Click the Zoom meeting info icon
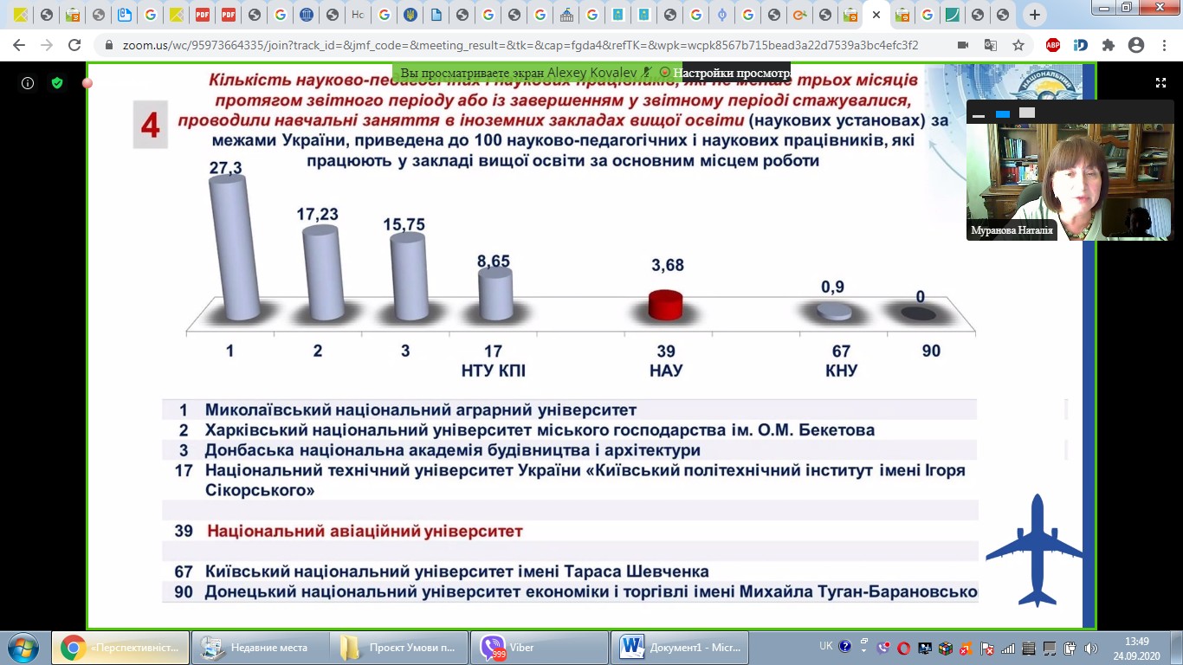 pyautogui.click(x=28, y=83)
